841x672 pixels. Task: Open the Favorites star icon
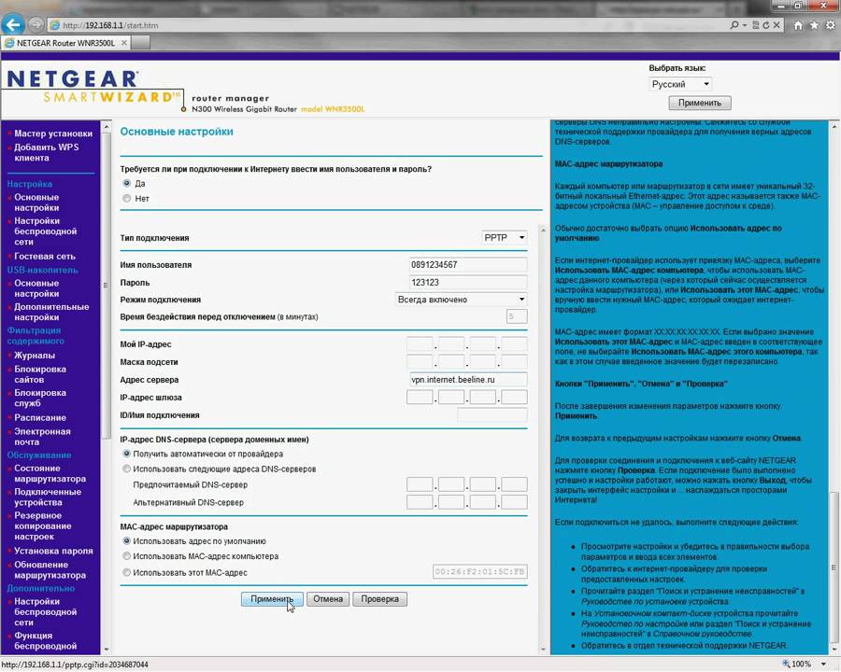814,25
